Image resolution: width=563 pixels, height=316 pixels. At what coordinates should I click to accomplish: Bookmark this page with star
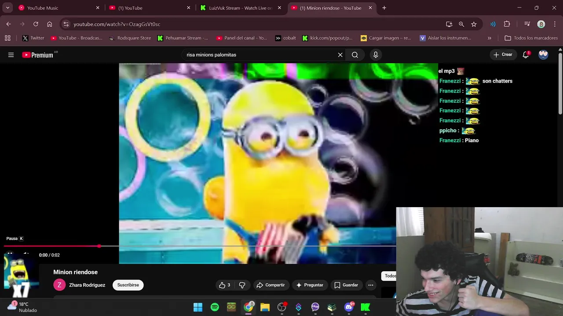point(474,24)
